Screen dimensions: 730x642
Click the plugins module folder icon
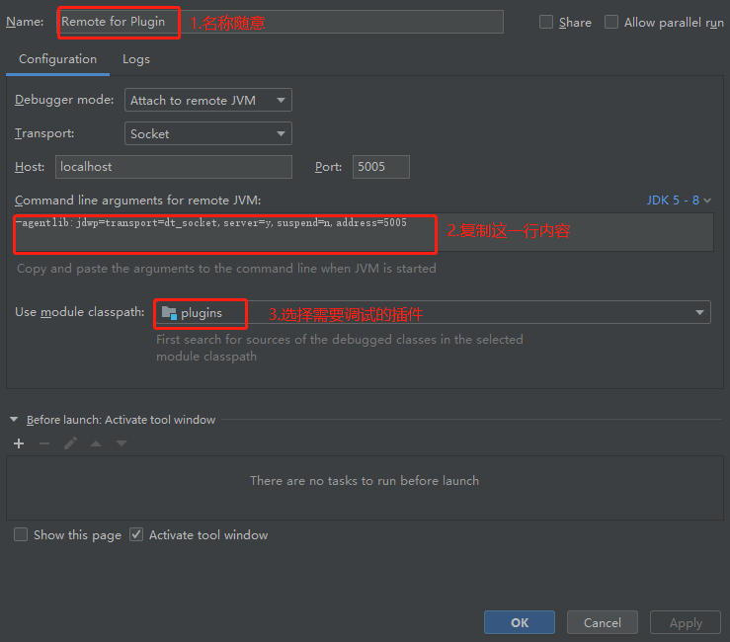169,313
